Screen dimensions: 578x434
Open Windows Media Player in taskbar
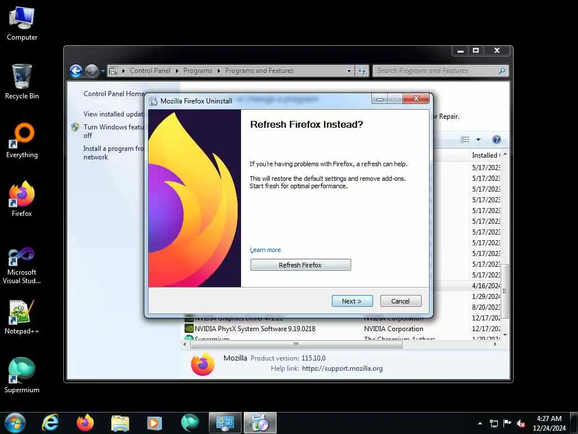coord(155,423)
